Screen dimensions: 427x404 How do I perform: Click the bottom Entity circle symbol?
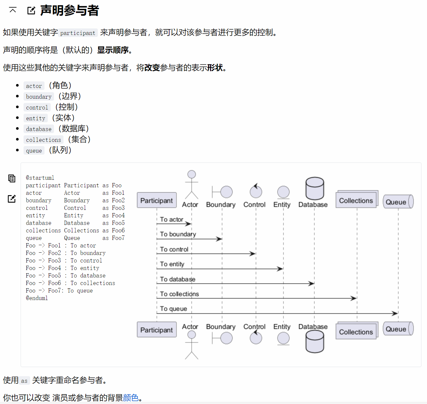pos(283,339)
